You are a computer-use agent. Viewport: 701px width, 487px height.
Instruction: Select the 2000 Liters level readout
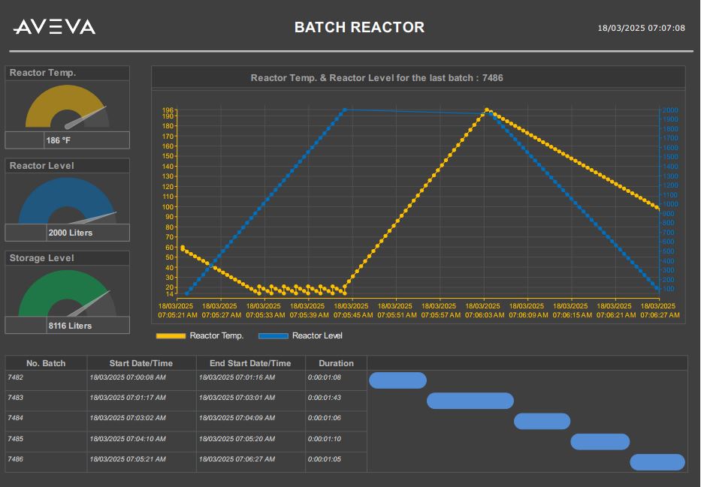(x=67, y=233)
